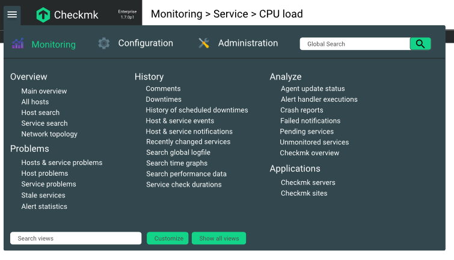Image resolution: width=454 pixels, height=260 pixels.
Task: Open Agent update status view
Action: pyautogui.click(x=313, y=88)
